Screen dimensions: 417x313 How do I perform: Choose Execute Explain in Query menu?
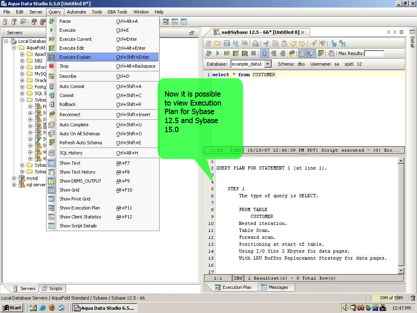[103, 57]
